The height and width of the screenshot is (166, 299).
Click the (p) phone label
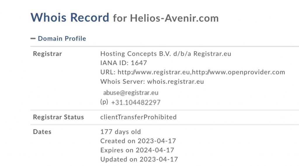coord(104,102)
